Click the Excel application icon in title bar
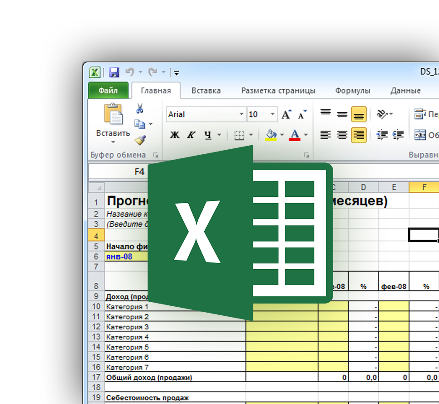This screenshot has width=439, height=404. 95,72
